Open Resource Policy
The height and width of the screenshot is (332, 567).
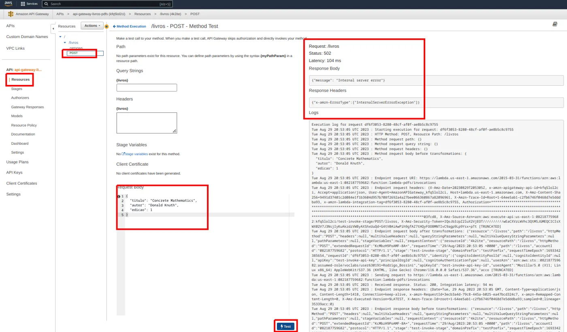pos(24,125)
